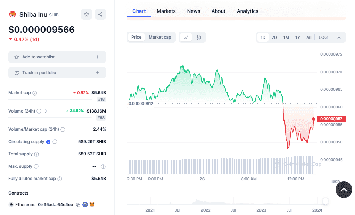Open Market cap info tooltip icon
355x215 pixels.
[x=35, y=93]
